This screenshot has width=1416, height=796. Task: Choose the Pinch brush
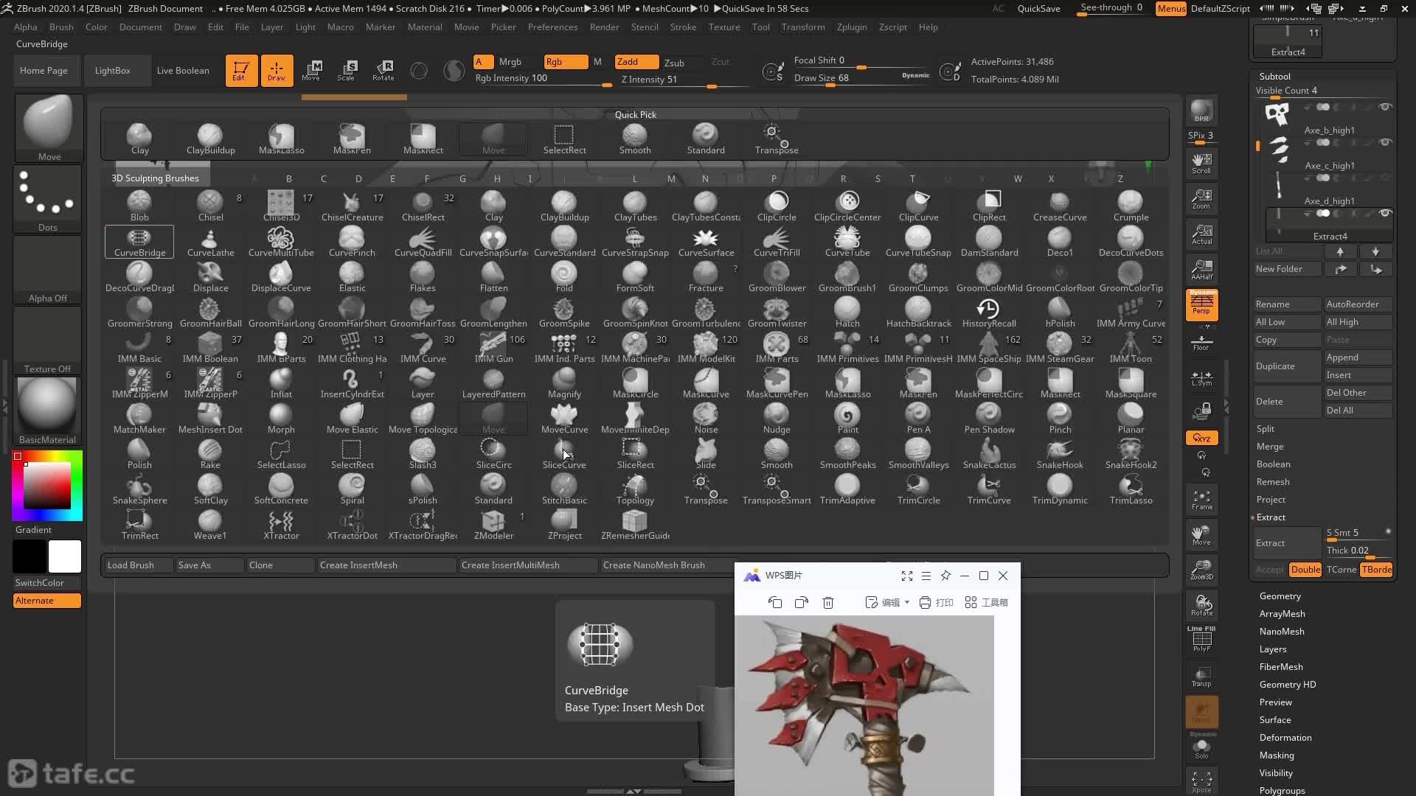(1060, 419)
